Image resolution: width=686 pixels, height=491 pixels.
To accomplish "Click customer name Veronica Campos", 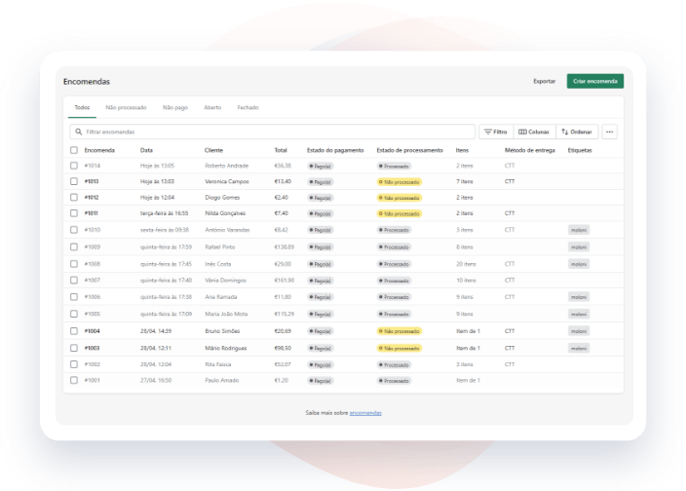I will [227, 181].
